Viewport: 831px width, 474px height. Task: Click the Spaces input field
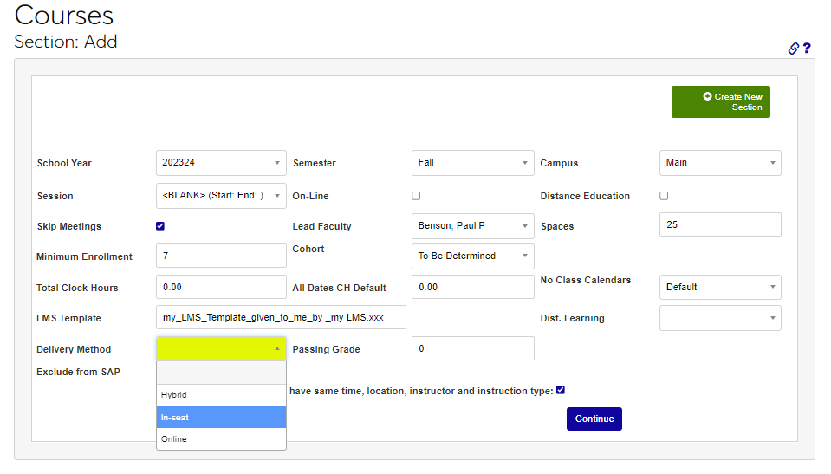719,225
